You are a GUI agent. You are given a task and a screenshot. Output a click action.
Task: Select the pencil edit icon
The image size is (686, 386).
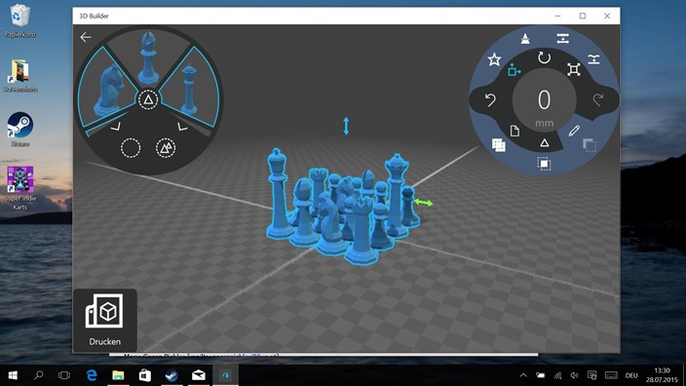click(x=575, y=131)
